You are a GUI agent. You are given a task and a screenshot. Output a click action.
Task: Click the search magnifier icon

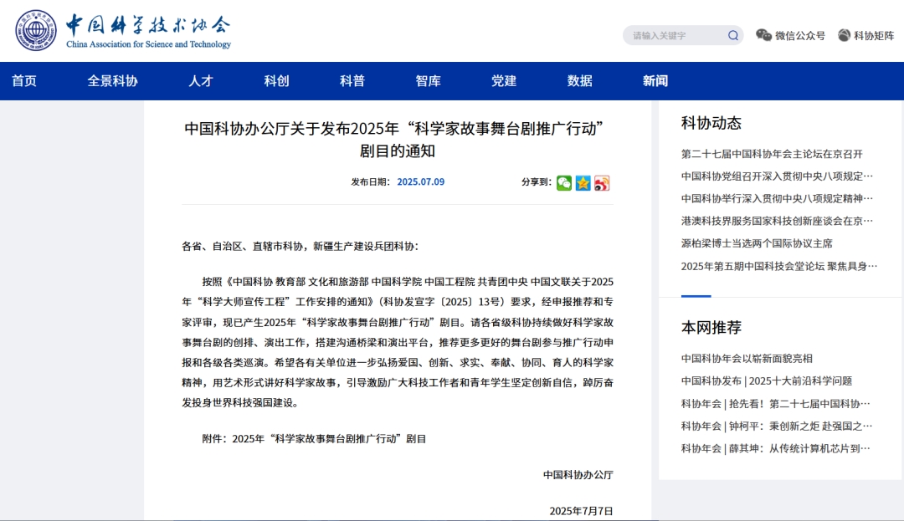tap(732, 34)
